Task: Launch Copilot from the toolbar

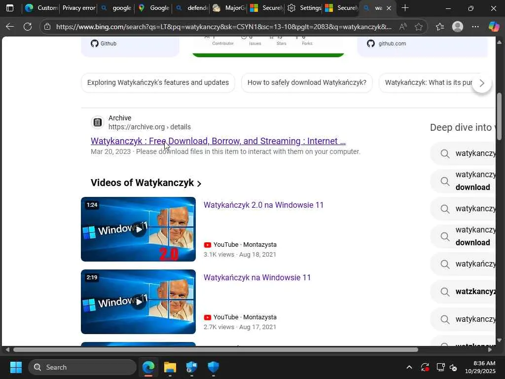Action: [x=494, y=27]
